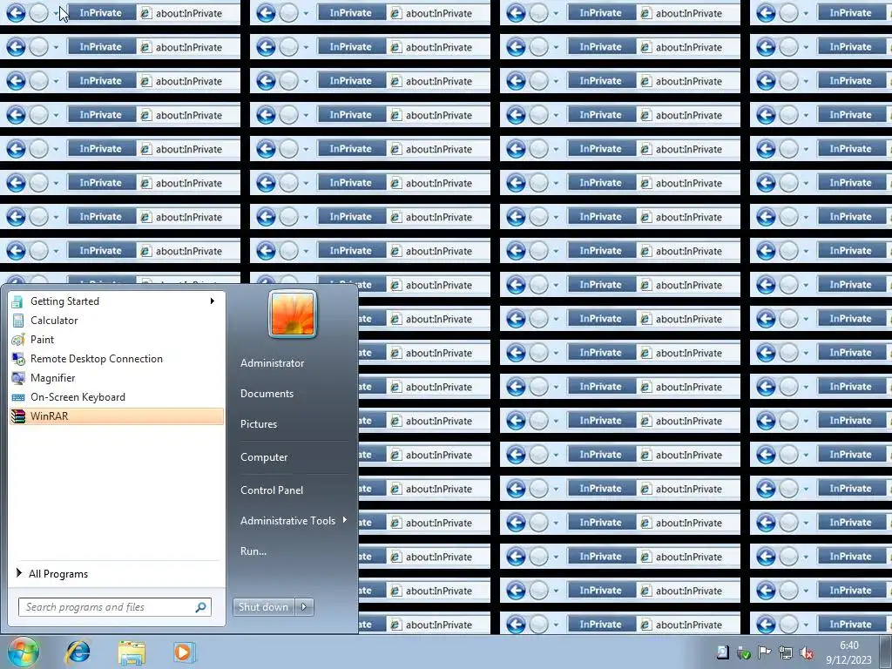Open Control Panel
The image size is (892, 669).
(x=272, y=490)
